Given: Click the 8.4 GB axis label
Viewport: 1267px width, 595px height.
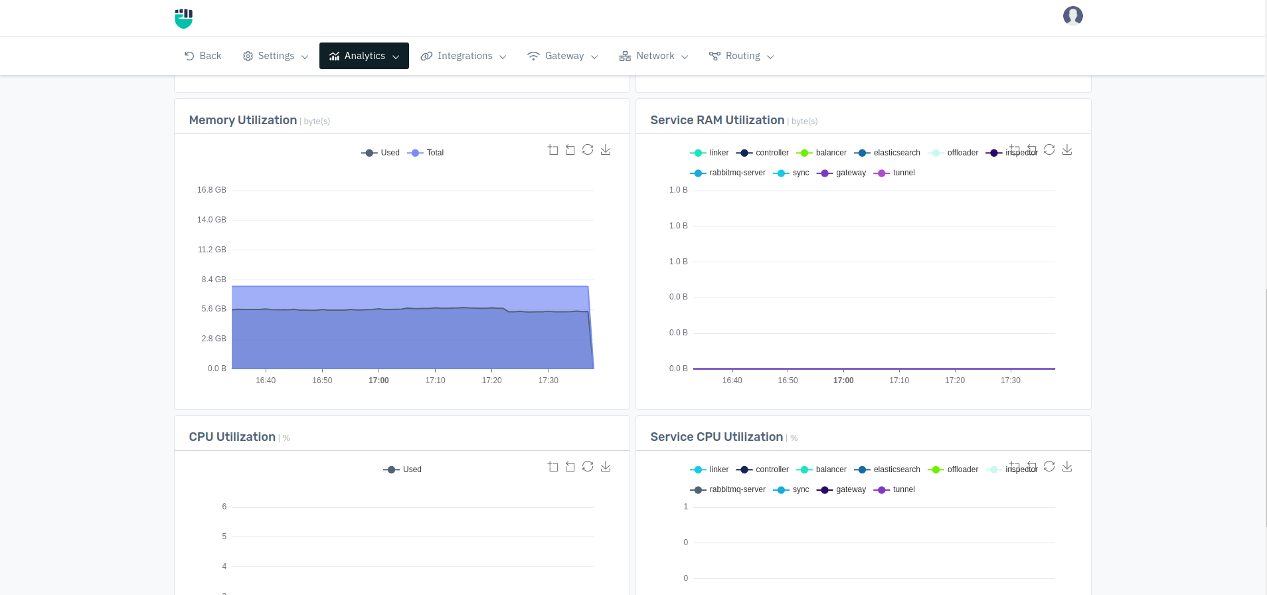Looking at the screenshot, I should point(214,280).
